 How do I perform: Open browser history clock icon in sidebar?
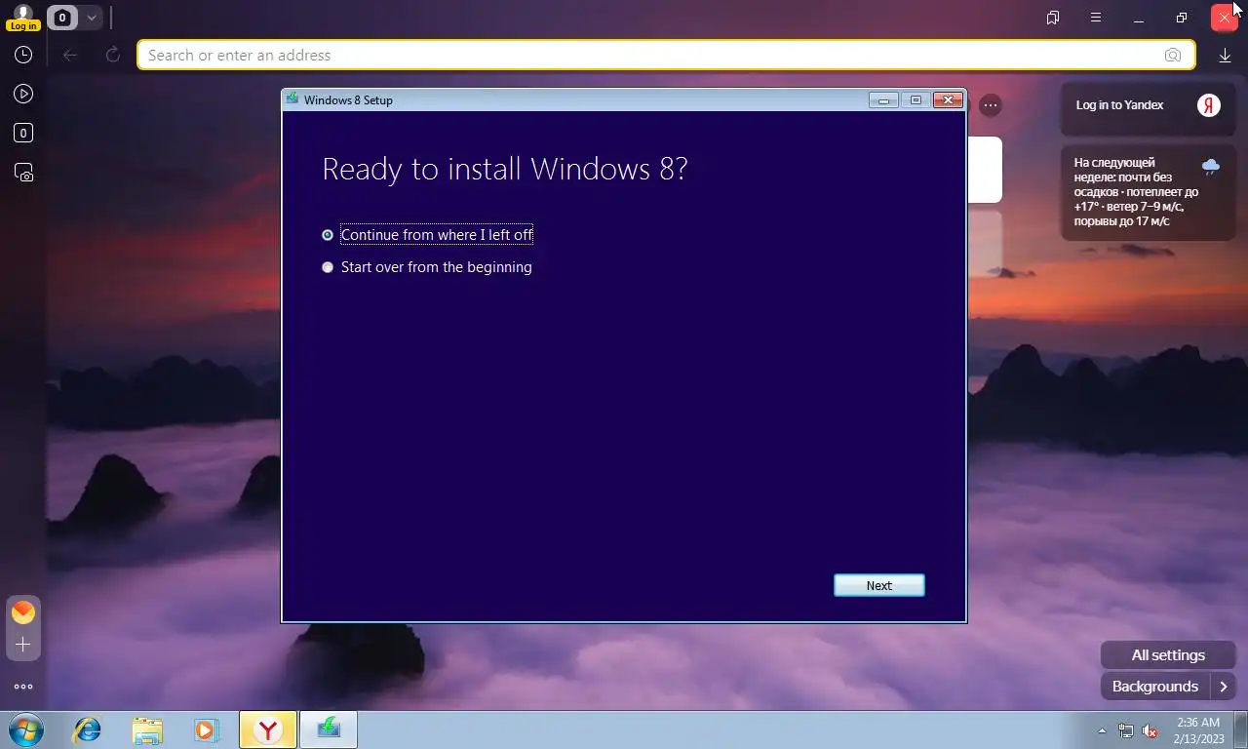click(x=23, y=56)
